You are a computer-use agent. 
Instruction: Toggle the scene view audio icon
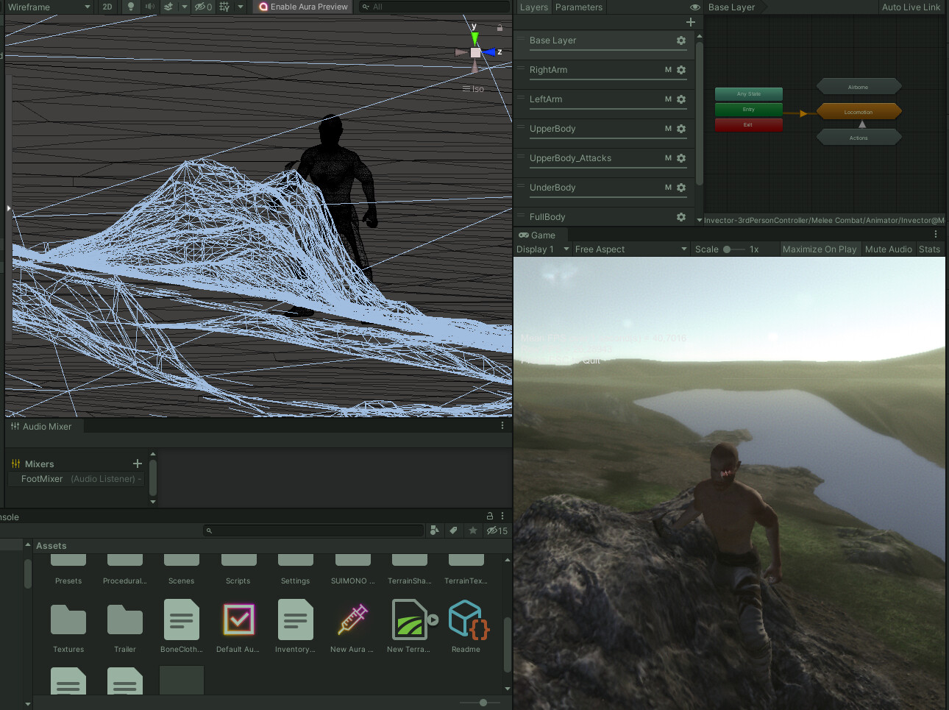[x=150, y=7]
